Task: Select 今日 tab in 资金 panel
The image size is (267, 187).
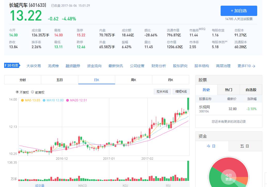Action: (211, 146)
